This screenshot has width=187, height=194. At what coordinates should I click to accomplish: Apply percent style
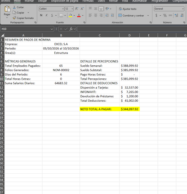coord(165,15)
